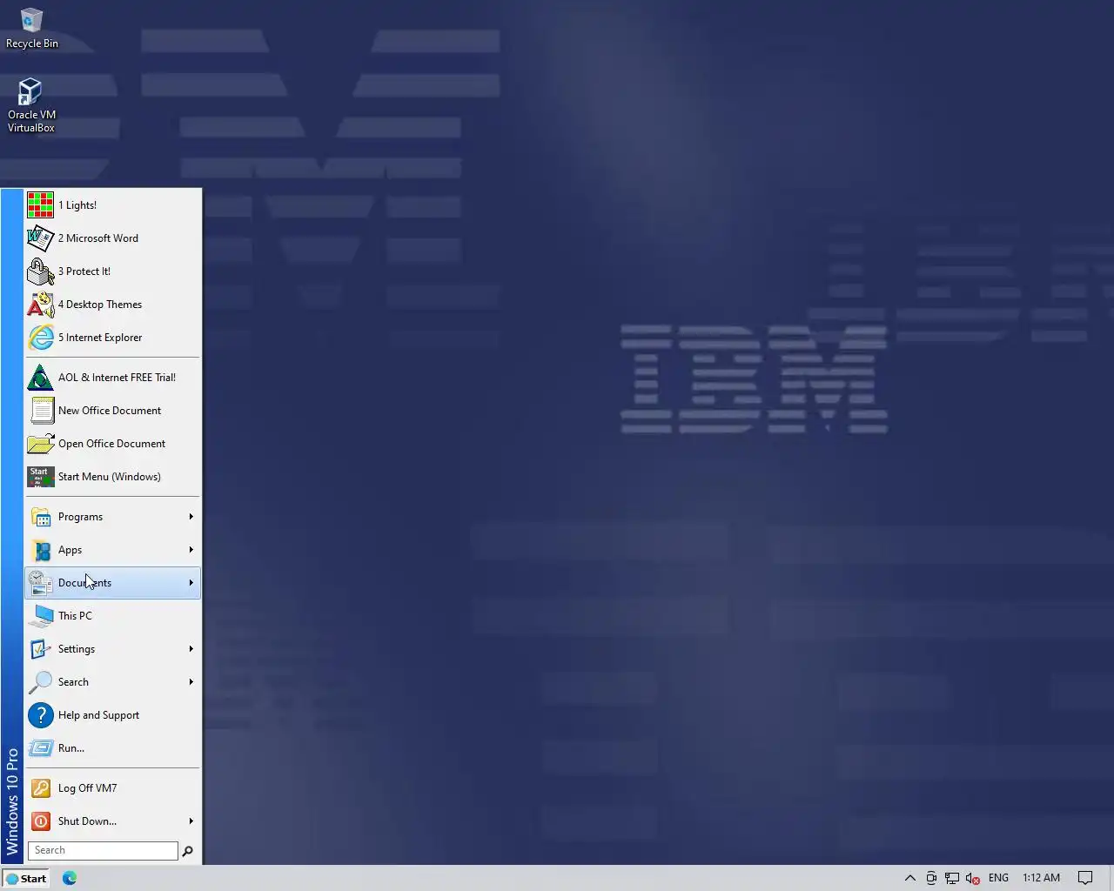
Task: Choose 'This PC' menu entry
Action: (113, 616)
